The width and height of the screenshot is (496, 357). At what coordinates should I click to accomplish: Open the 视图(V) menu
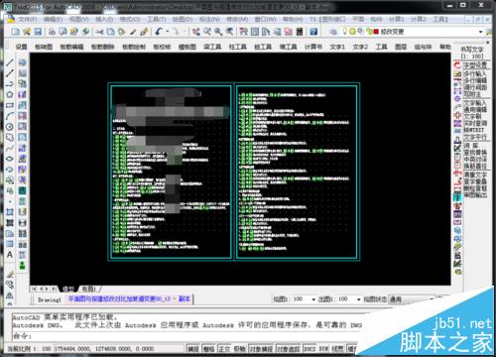point(78,19)
